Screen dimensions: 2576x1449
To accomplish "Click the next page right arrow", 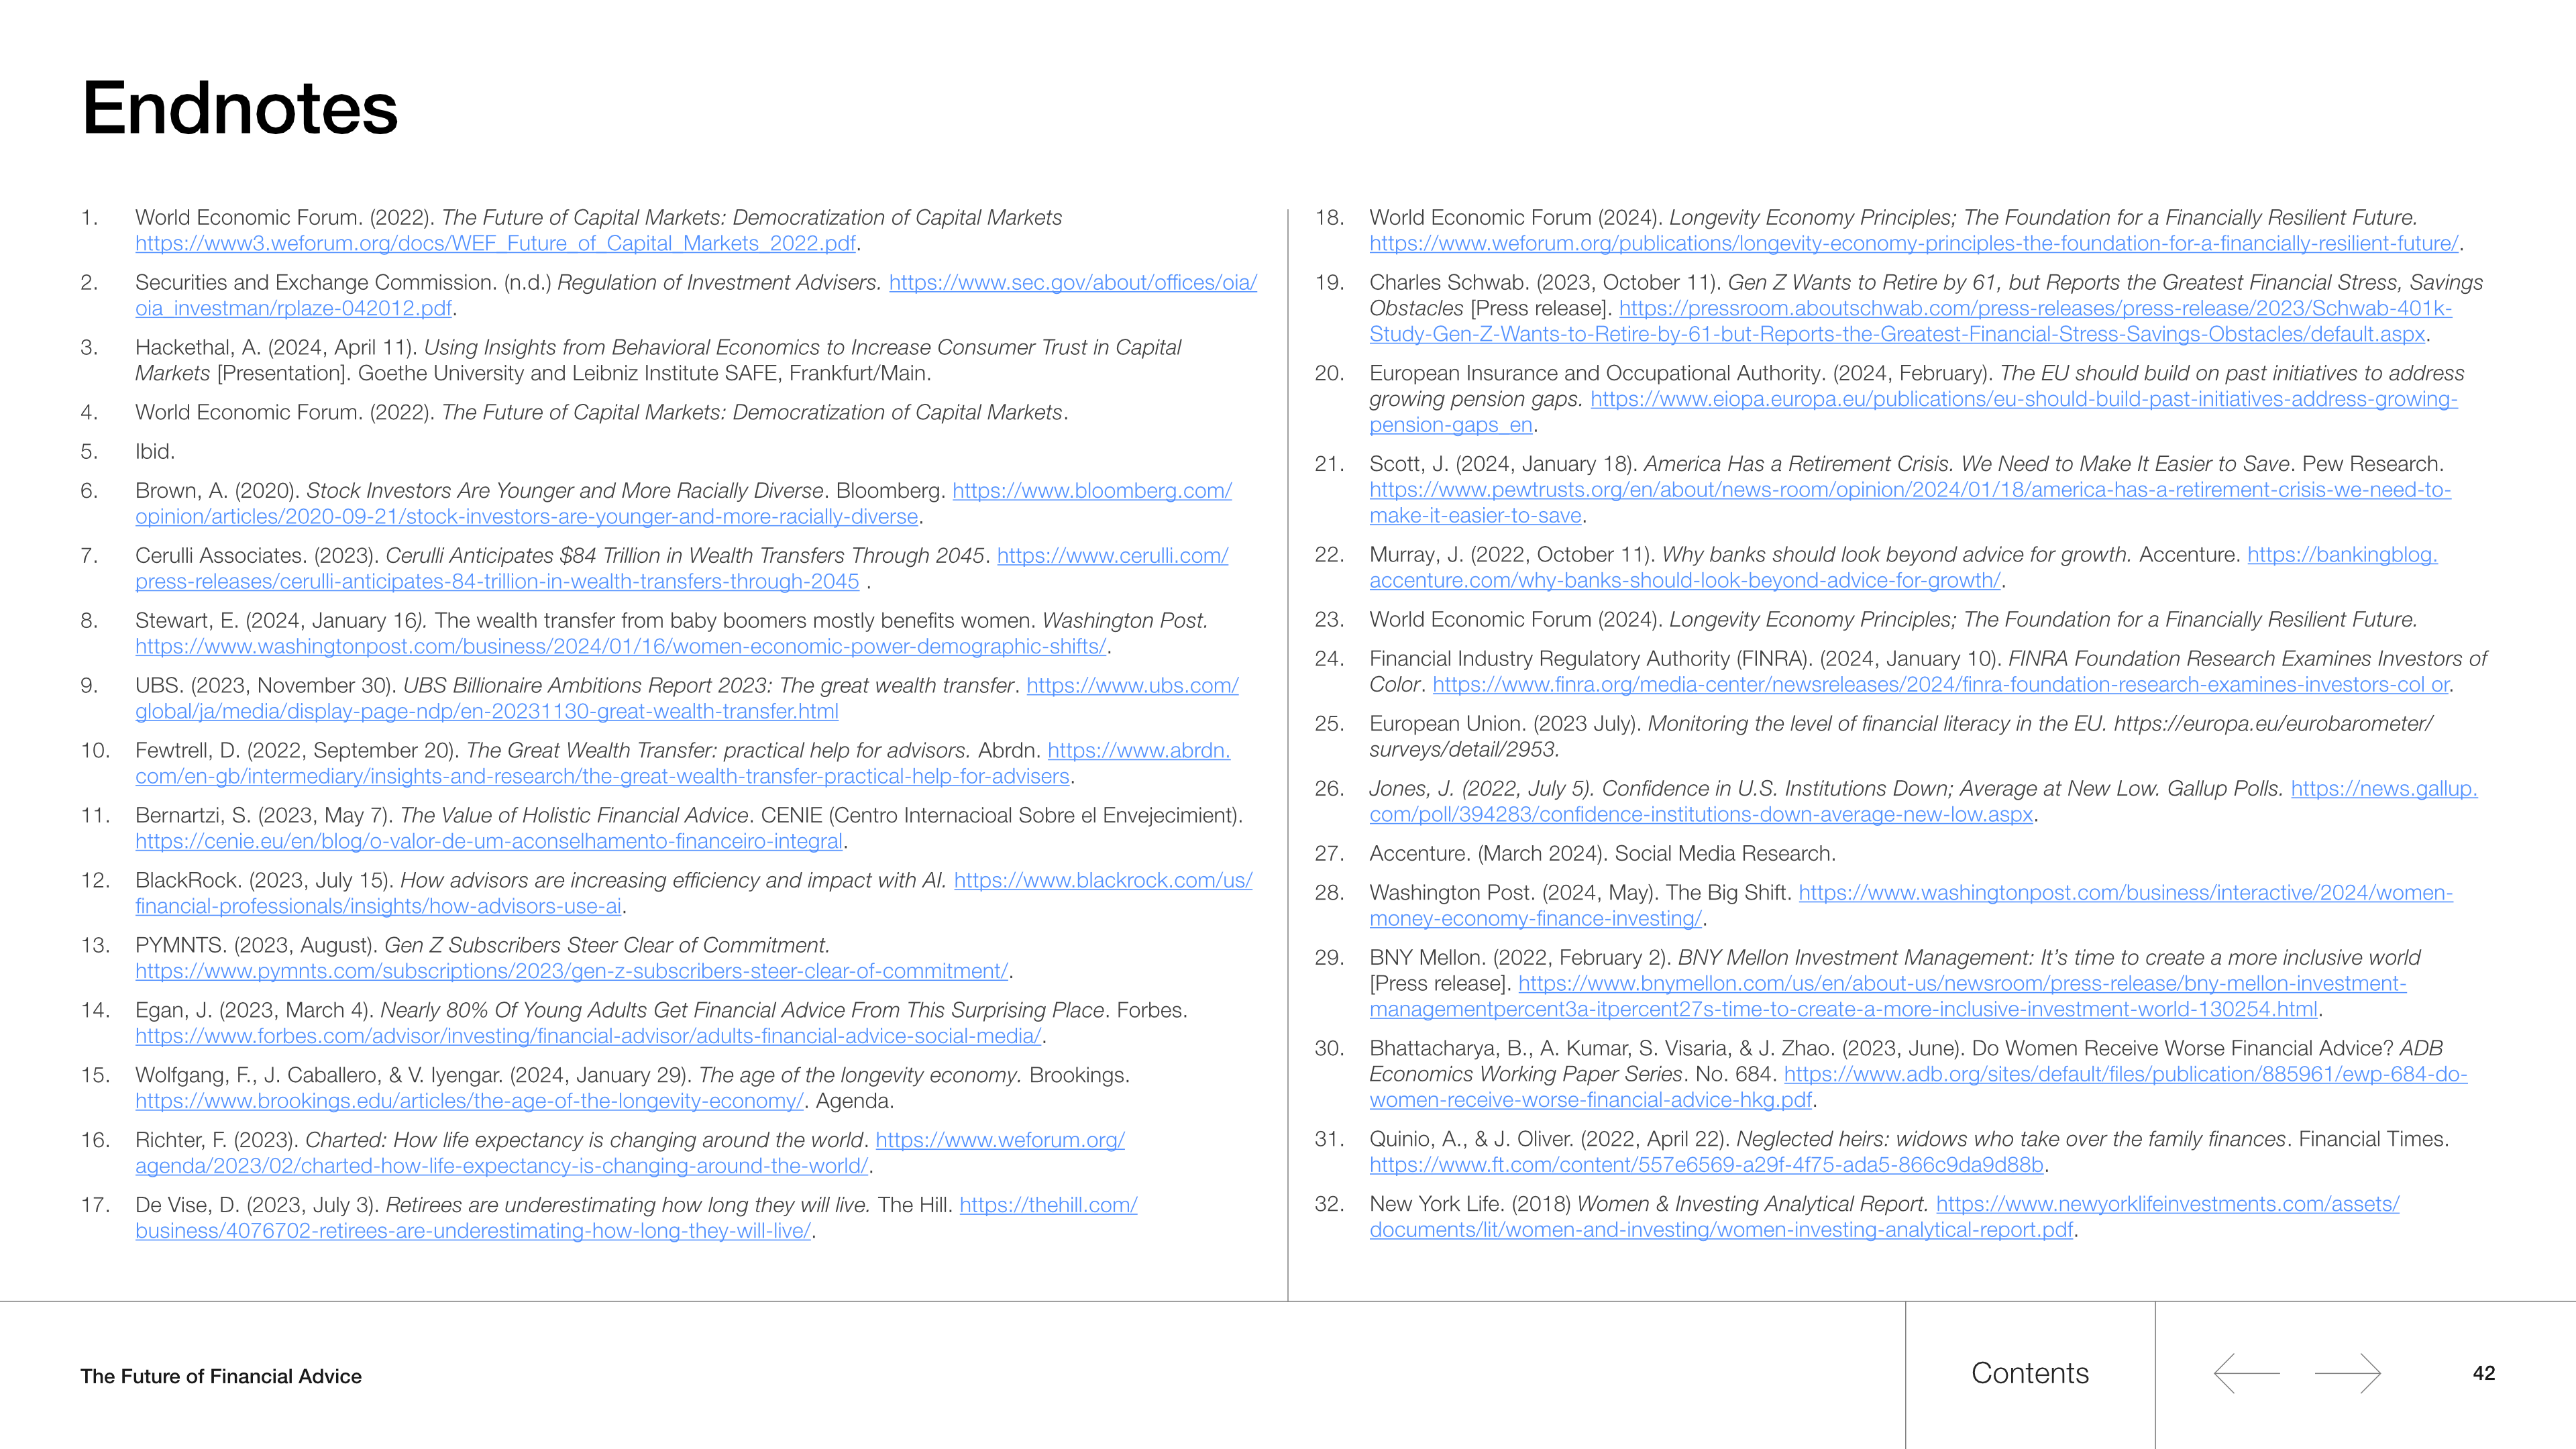I will (x=2347, y=1373).
